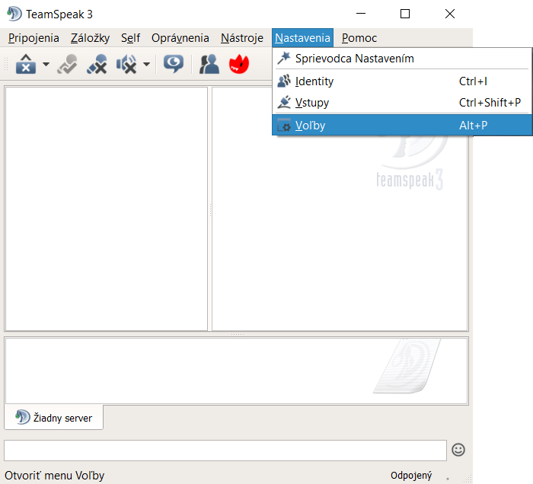
Task: Click the chat bubble whisper icon
Action: (174, 64)
